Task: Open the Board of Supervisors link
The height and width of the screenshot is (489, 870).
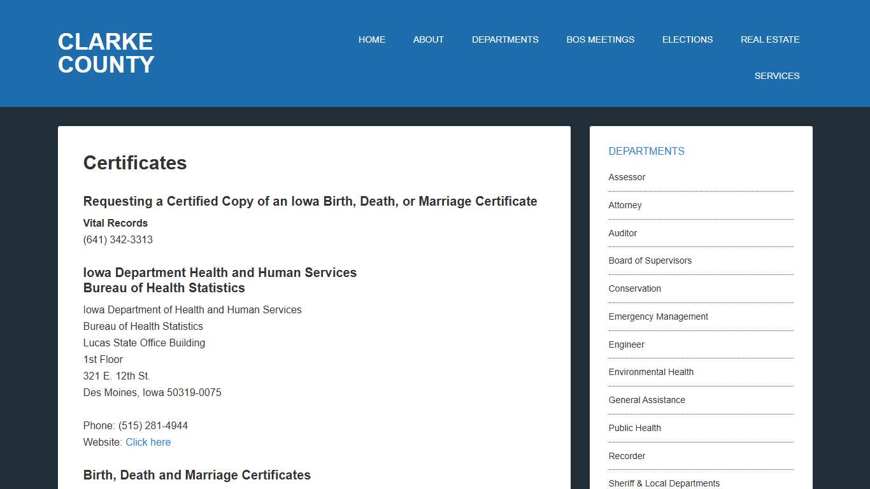Action: tap(650, 260)
